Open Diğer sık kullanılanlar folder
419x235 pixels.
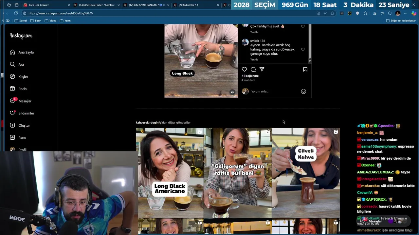click(x=401, y=21)
